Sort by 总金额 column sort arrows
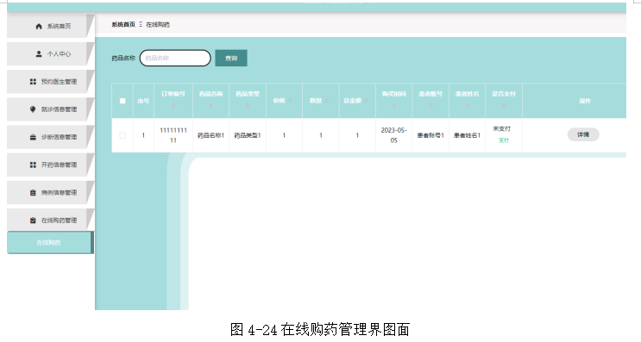This screenshot has height=342, width=641. pyautogui.click(x=367, y=101)
